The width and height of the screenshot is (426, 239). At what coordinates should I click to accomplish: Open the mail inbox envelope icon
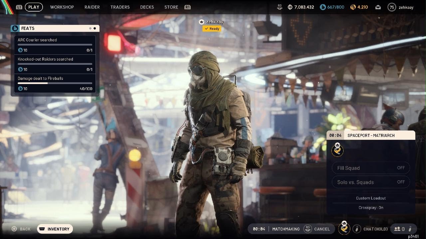[x=378, y=7]
